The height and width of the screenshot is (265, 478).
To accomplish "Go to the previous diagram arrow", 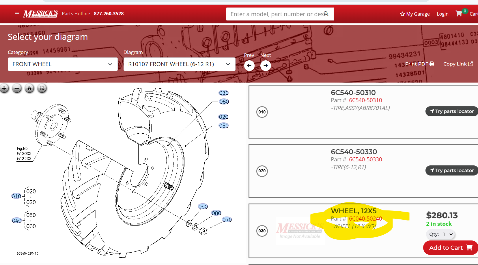I will [x=249, y=66].
